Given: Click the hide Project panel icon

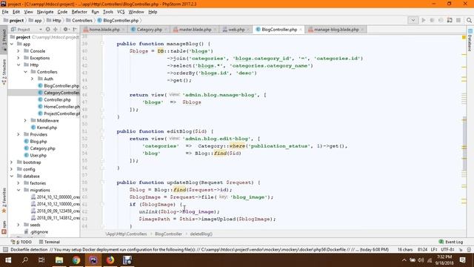Looking at the screenshot, I should 75,30.
